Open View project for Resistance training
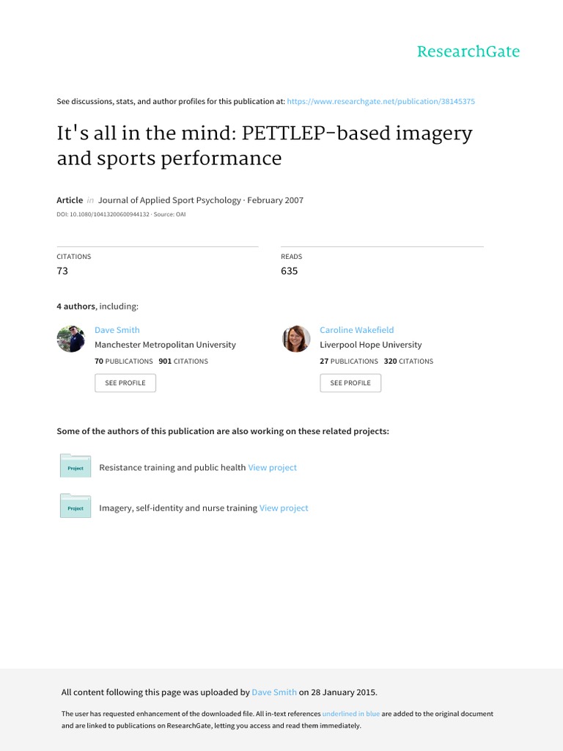563x751 pixels. click(273, 467)
